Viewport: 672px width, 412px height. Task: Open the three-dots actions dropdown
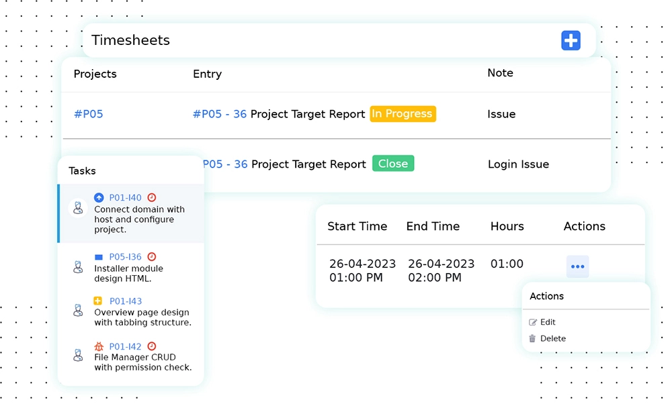(577, 266)
